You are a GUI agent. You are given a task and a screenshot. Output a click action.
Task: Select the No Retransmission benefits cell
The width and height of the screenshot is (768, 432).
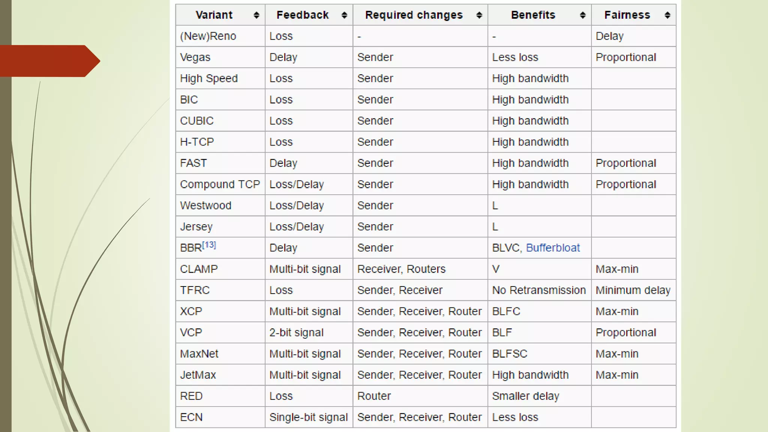[539, 290]
